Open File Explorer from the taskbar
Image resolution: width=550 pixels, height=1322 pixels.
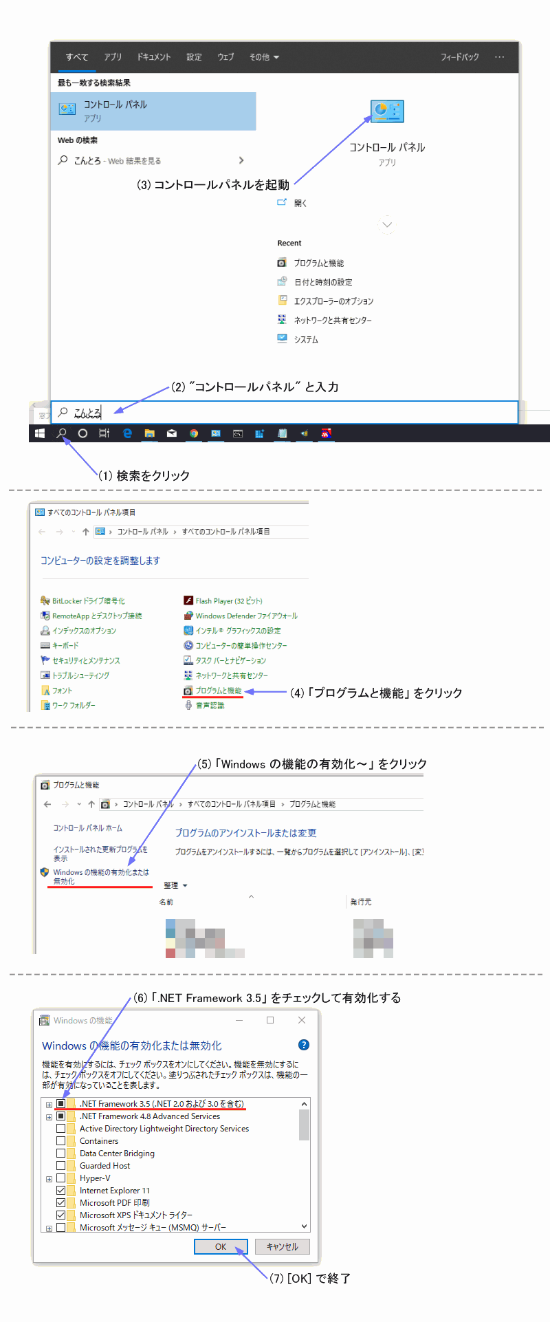pos(149,433)
